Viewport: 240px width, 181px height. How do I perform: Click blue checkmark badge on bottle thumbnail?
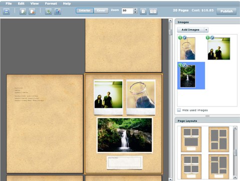184,37
